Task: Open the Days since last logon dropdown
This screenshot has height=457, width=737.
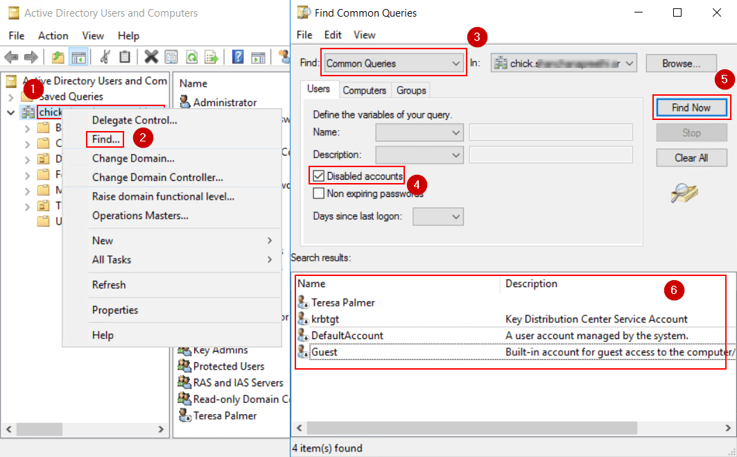Action: tap(438, 216)
